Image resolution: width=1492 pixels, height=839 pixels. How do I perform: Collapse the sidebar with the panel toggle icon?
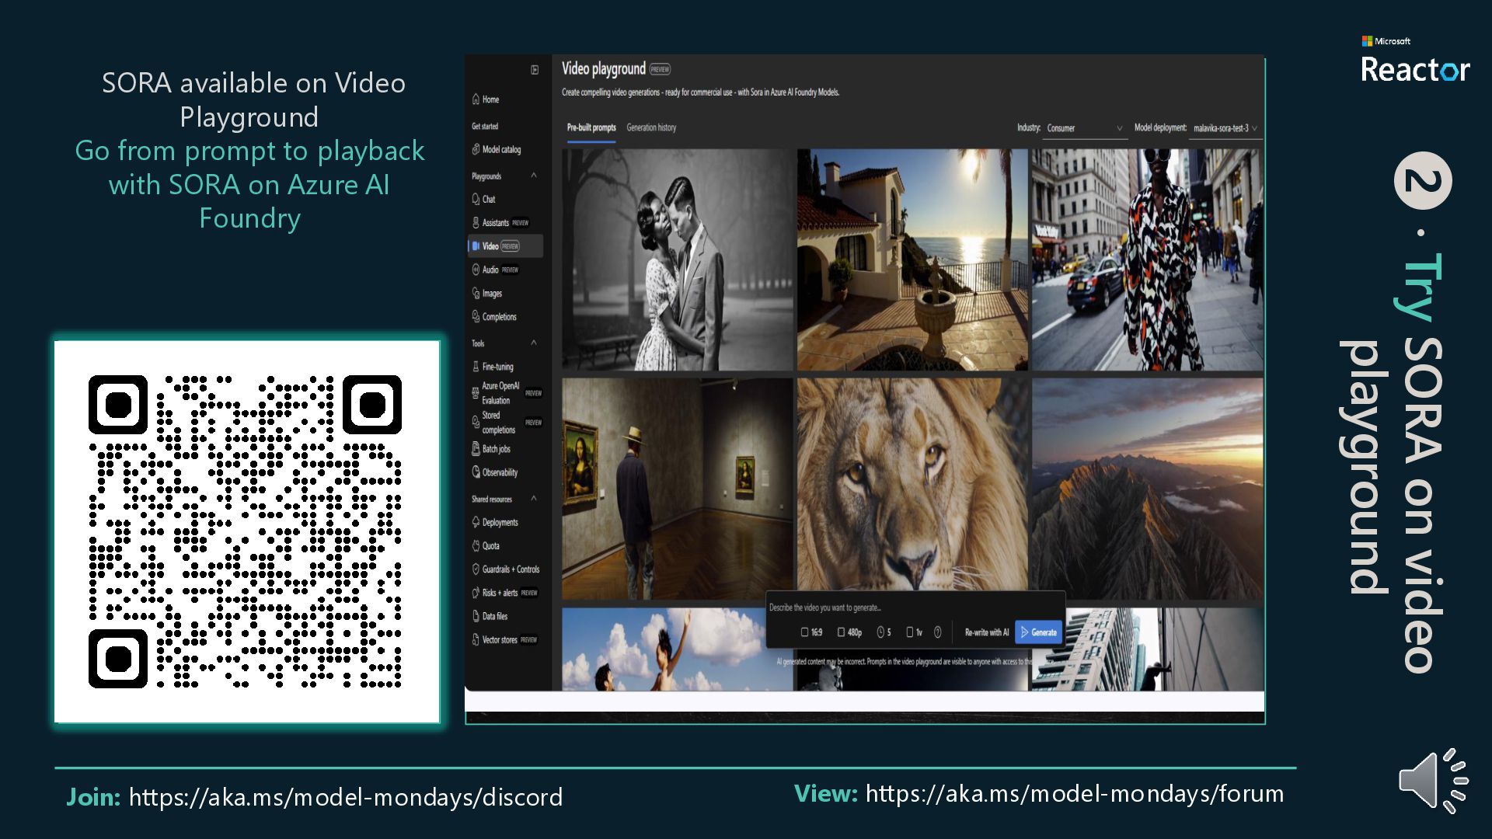(x=535, y=70)
